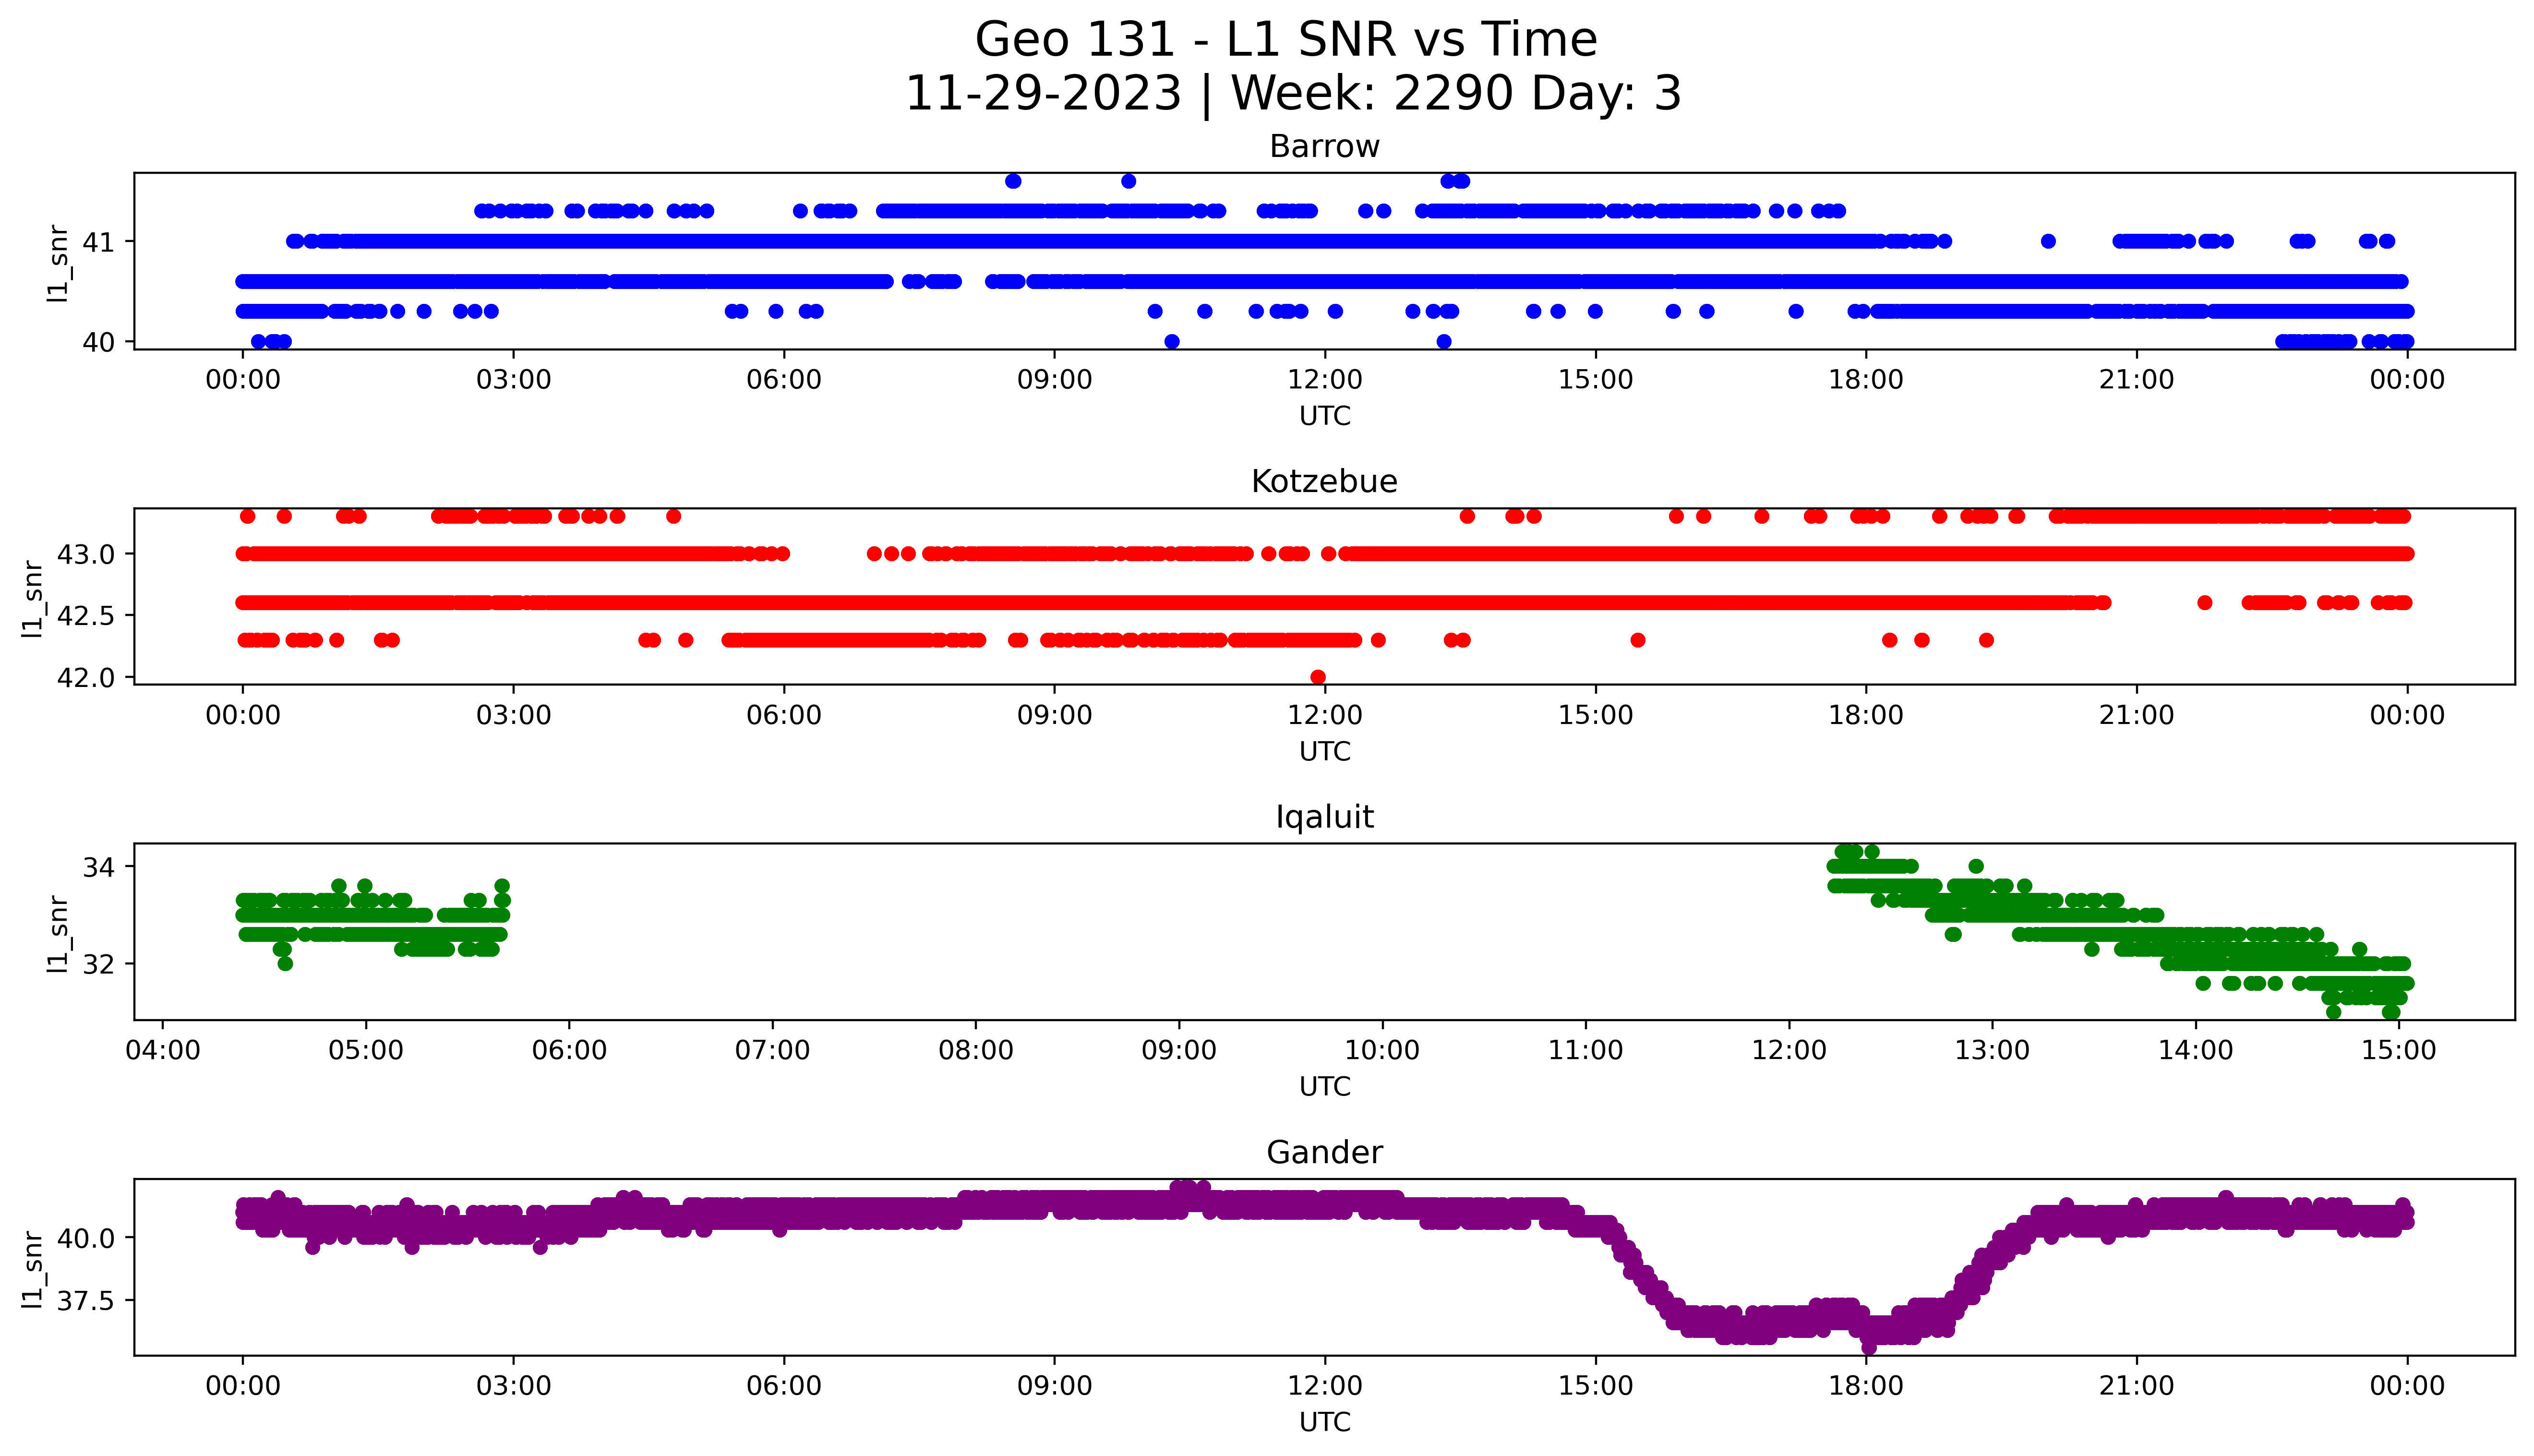Click the 12:00 tick on Barrow x-axis
Image resolution: width=2534 pixels, height=1456 pixels.
(x=1324, y=380)
